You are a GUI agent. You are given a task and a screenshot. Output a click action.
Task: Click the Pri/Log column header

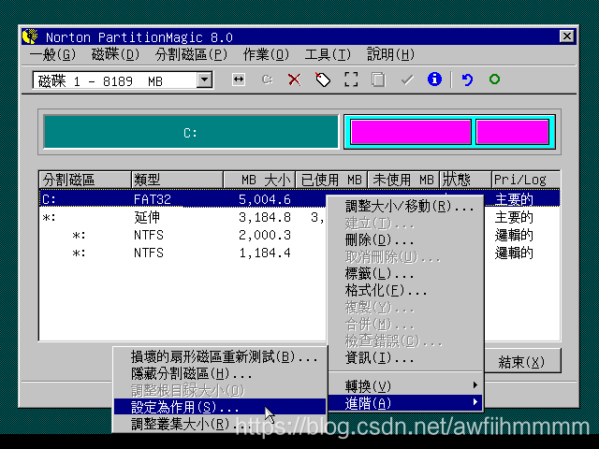[526, 180]
